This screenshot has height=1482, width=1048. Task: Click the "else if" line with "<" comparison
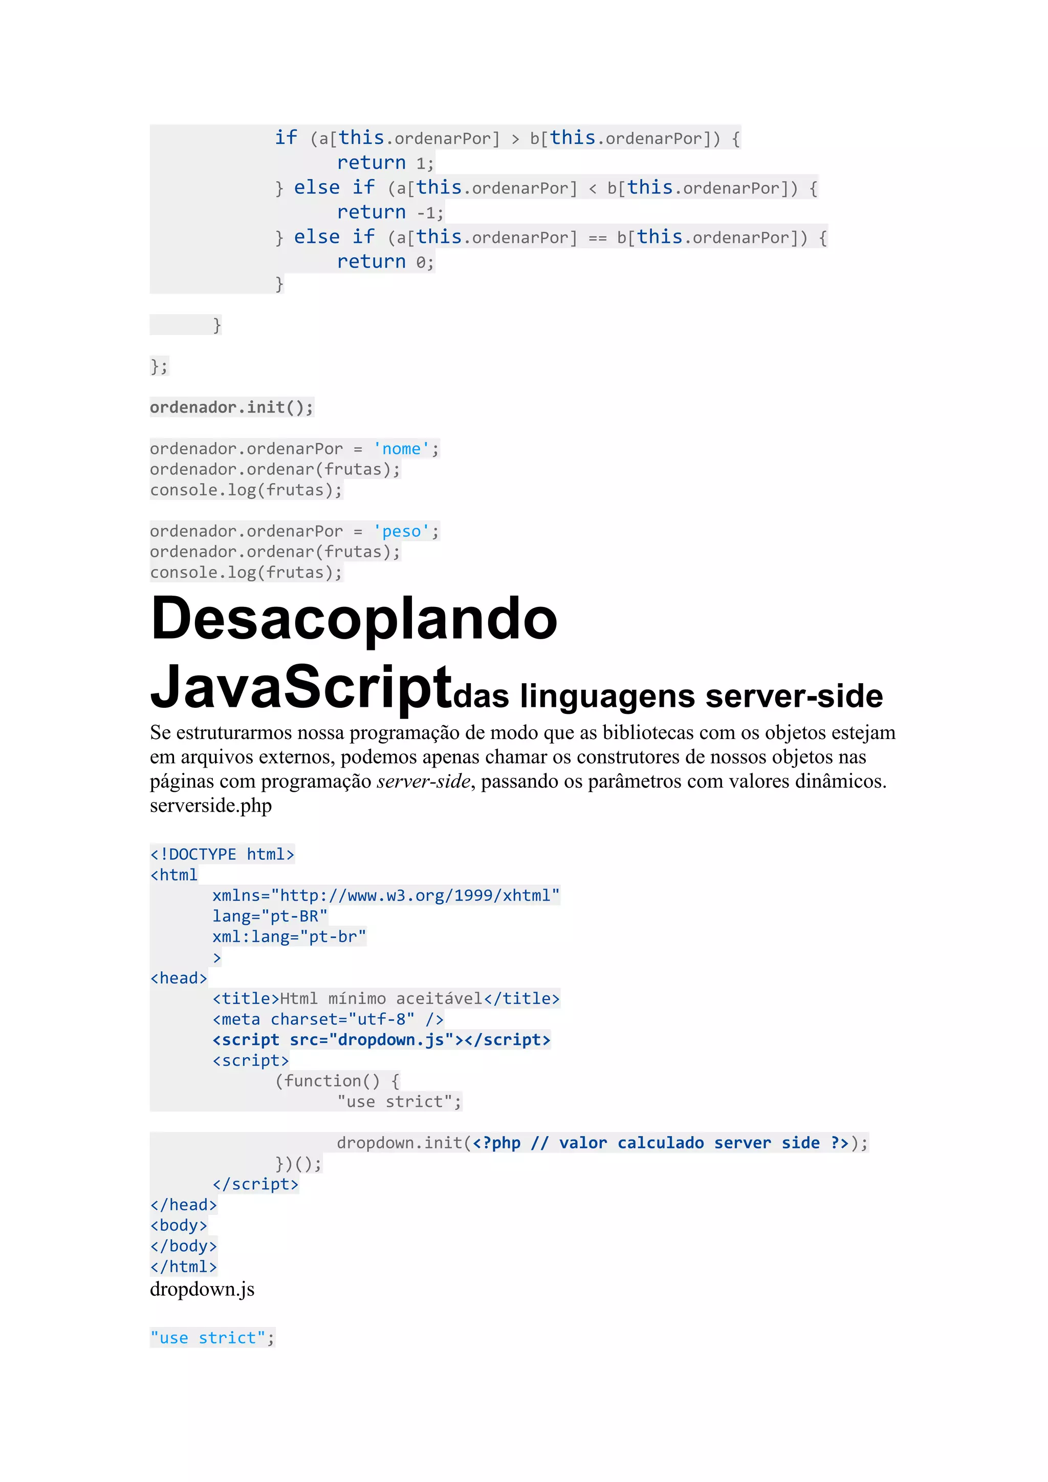pyautogui.click(x=547, y=188)
